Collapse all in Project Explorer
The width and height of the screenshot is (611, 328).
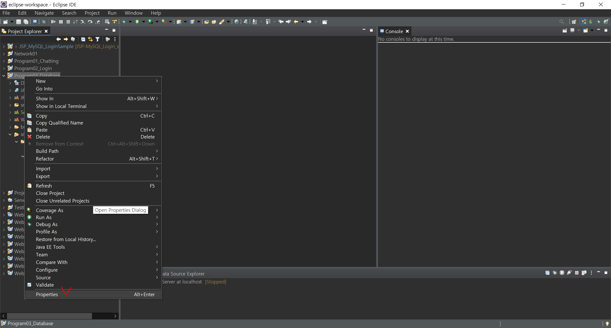(x=83, y=39)
